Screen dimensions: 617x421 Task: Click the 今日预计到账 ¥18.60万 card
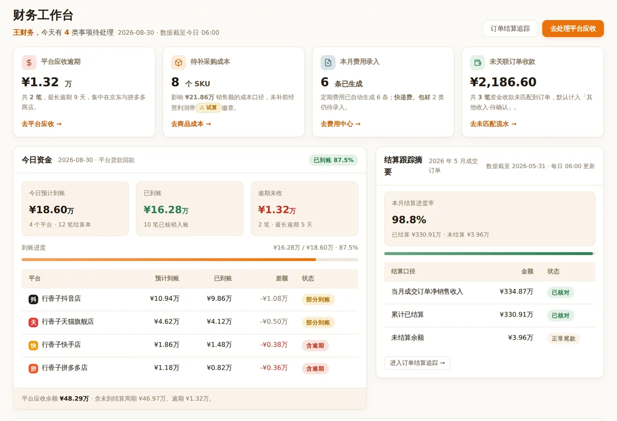tap(75, 209)
